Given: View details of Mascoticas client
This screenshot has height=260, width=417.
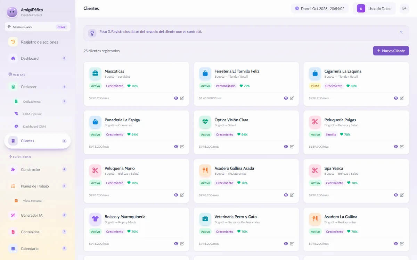Looking at the screenshot, I should click(176, 98).
